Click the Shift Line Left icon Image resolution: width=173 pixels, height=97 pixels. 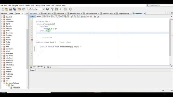[x=81, y=16]
